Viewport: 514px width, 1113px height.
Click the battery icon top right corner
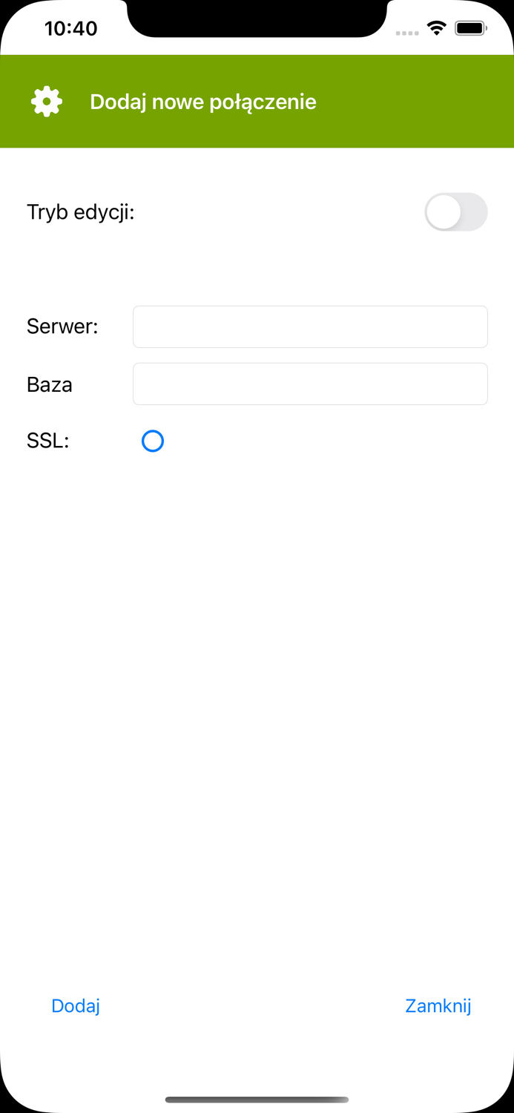(x=470, y=27)
